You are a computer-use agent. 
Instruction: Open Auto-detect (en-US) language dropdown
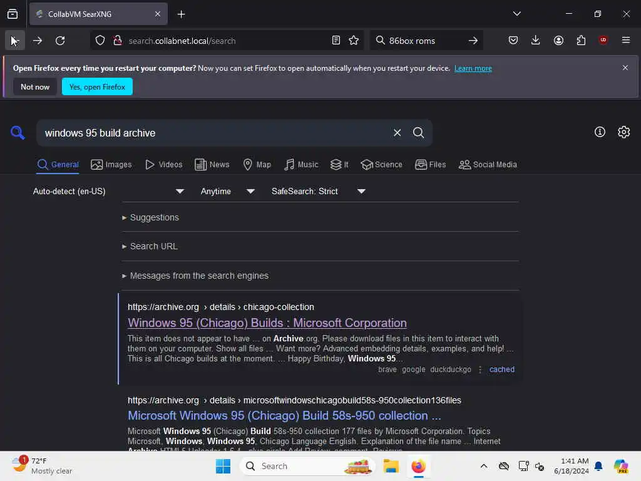(108, 192)
